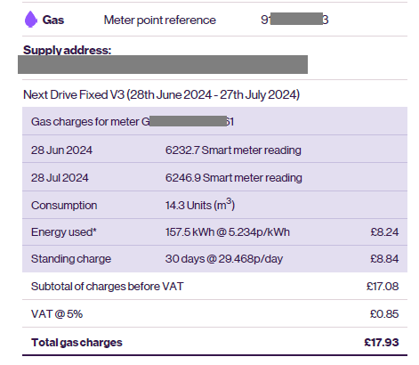Select the 157.5 kWh rate text

pyautogui.click(x=228, y=232)
